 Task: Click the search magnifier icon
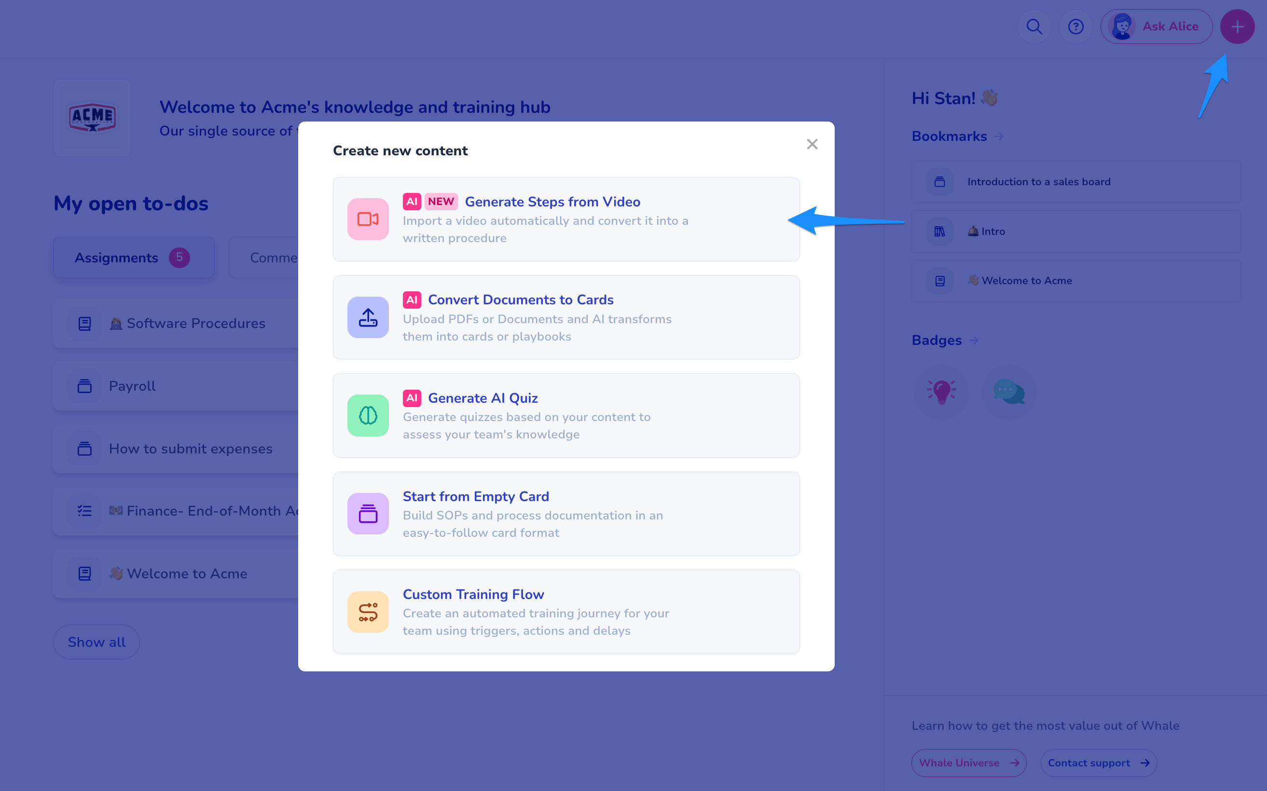[1033, 27]
